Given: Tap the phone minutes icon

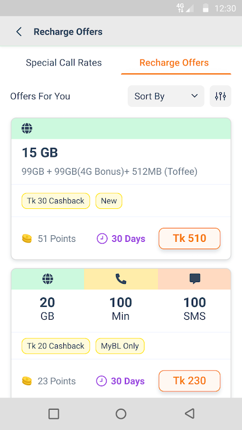Looking at the screenshot, I should (121, 279).
